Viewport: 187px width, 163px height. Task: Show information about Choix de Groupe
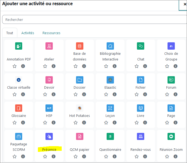176,66
